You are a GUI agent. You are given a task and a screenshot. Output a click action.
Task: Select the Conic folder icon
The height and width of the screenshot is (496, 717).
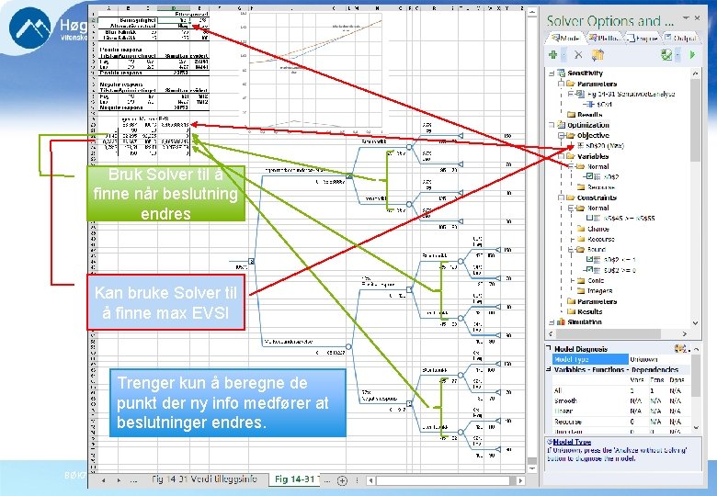581,280
